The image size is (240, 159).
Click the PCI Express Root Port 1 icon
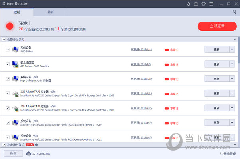15,123
